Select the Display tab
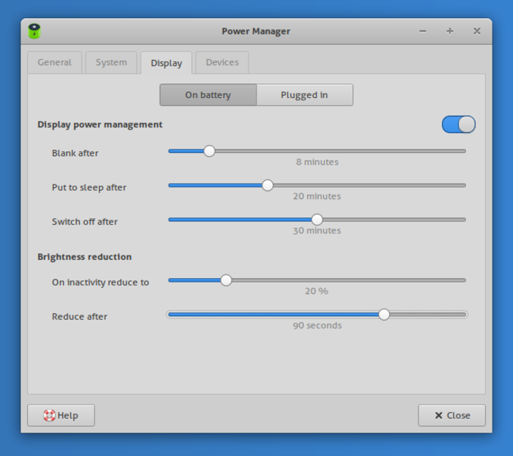This screenshot has height=456, width=513. (x=166, y=63)
